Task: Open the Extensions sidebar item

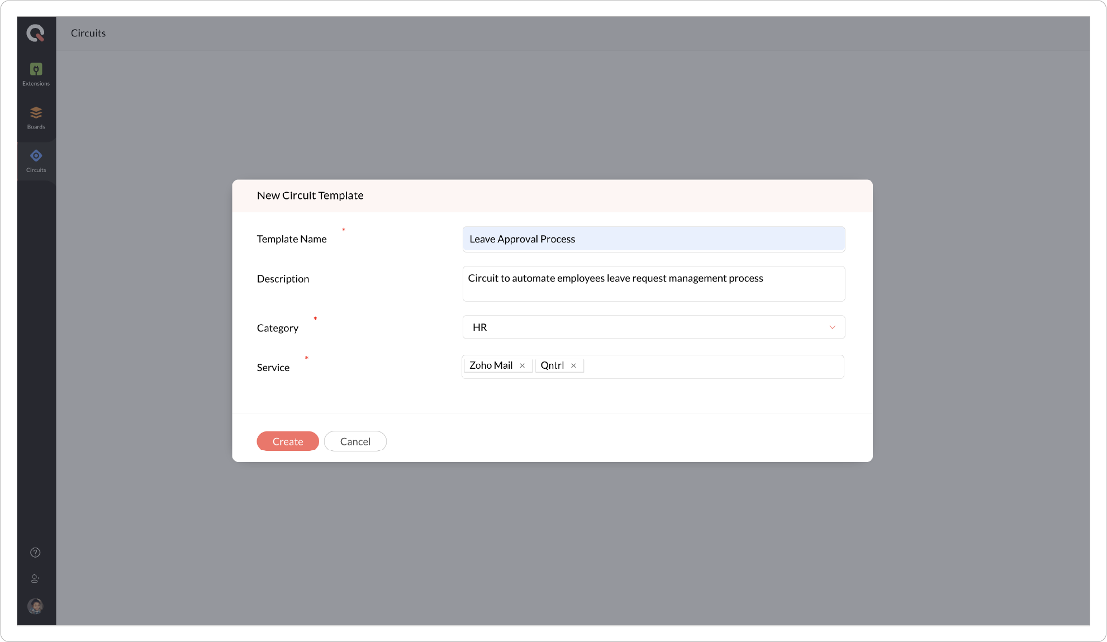Action: [36, 74]
